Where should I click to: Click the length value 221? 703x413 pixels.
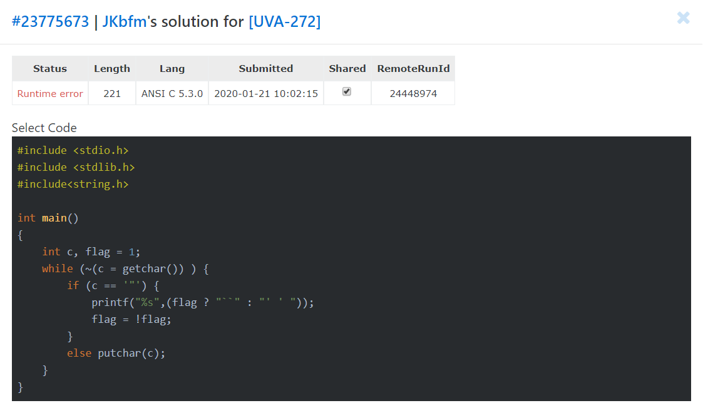tap(112, 94)
